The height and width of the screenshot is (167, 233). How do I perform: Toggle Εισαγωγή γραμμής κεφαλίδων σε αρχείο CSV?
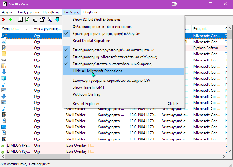[x=123, y=80]
